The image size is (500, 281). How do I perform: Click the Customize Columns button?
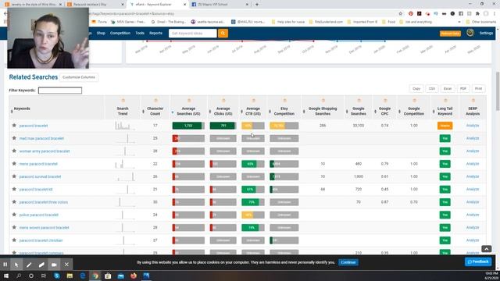(x=79, y=77)
